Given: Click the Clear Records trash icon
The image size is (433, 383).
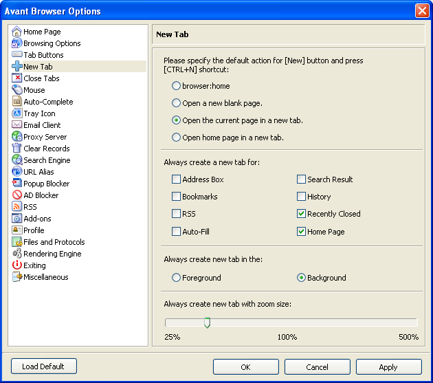Looking at the screenshot, I should (x=16, y=148).
